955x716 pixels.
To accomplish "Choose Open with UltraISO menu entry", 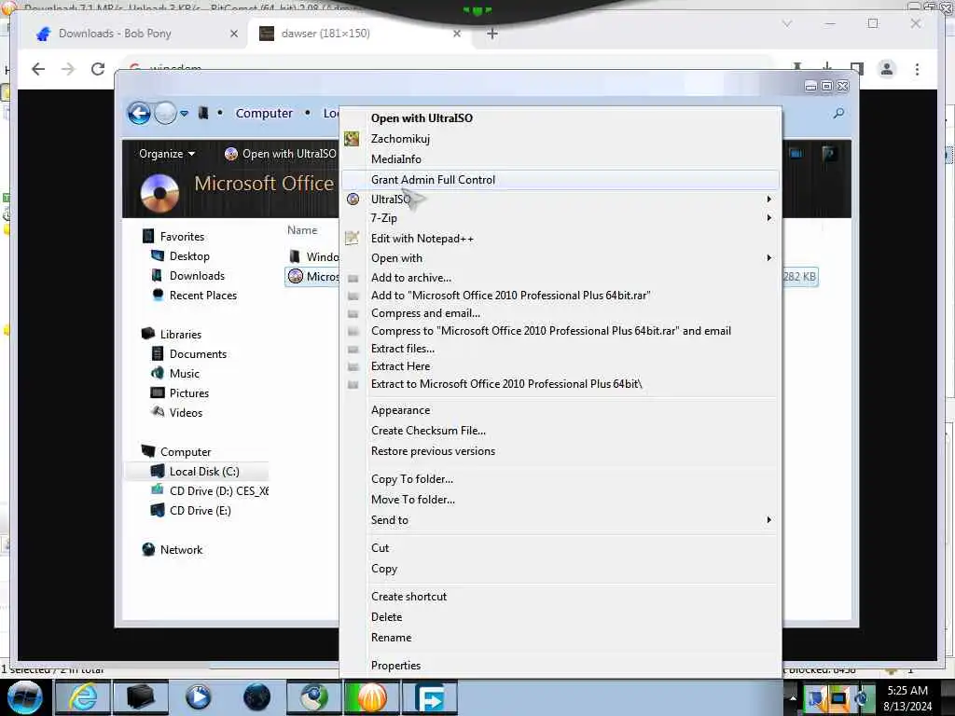I will [x=422, y=118].
